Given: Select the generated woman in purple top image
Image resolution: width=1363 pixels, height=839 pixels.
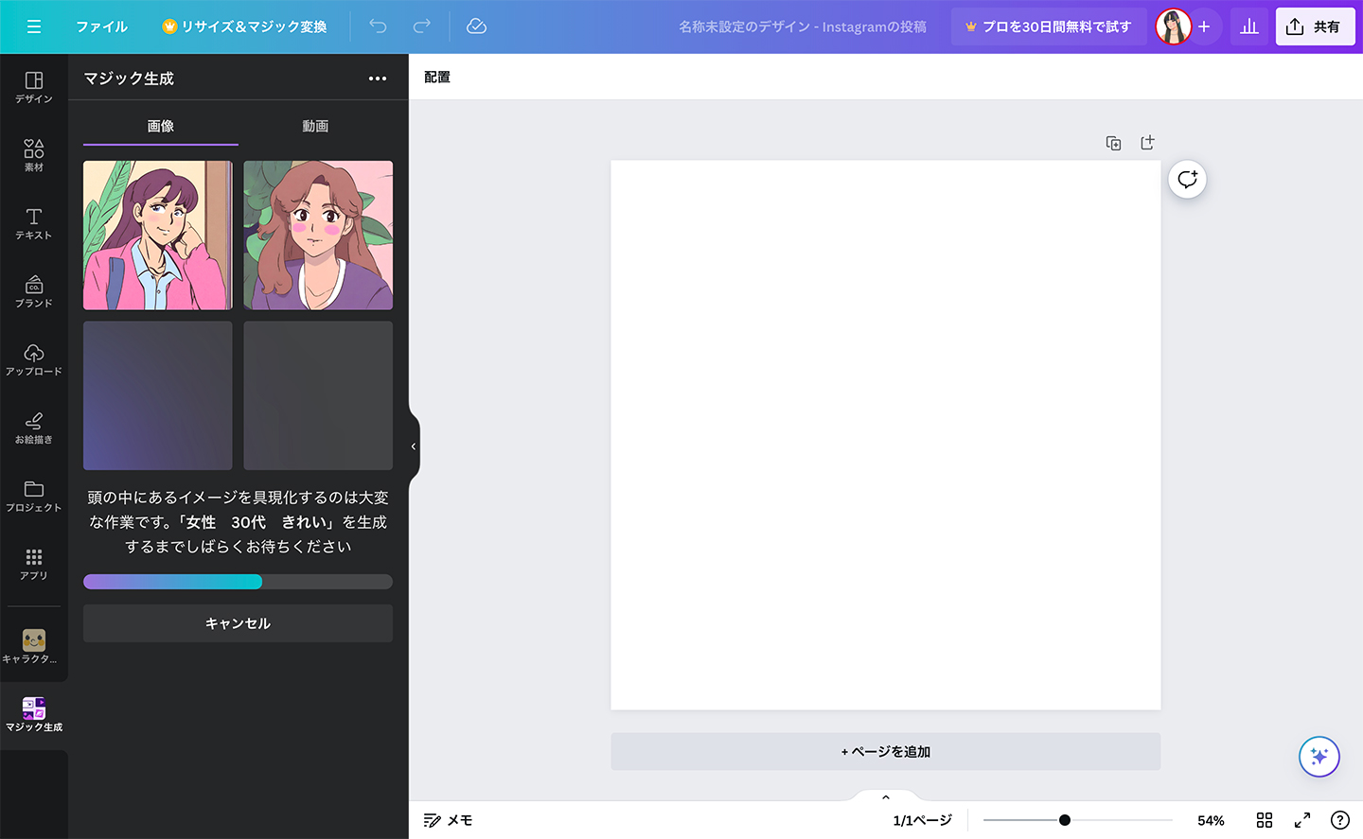Looking at the screenshot, I should coord(318,235).
